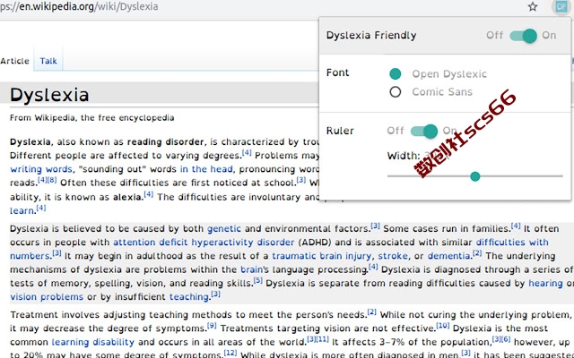Click 'From Wikipedia, the free encyclopedia' text
The image size is (574, 358).
[91, 118]
